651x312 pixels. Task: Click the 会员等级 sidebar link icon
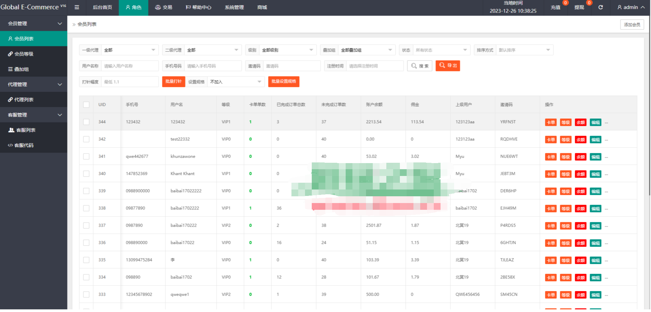pos(10,54)
